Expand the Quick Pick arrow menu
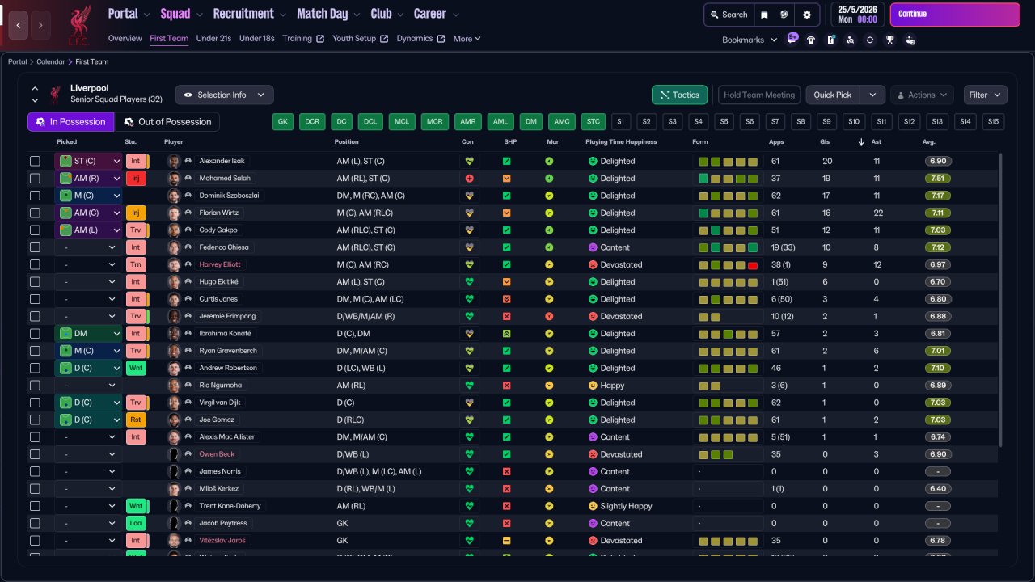The height and width of the screenshot is (582, 1035). pos(872,95)
